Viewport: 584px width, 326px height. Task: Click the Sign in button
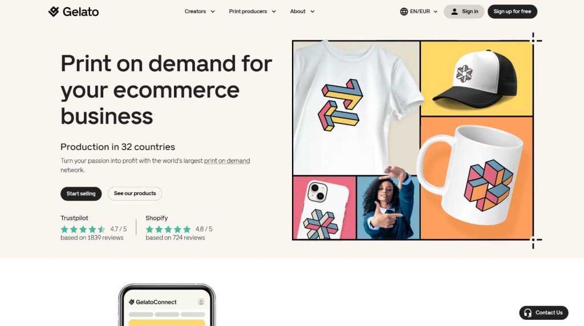[x=464, y=11]
